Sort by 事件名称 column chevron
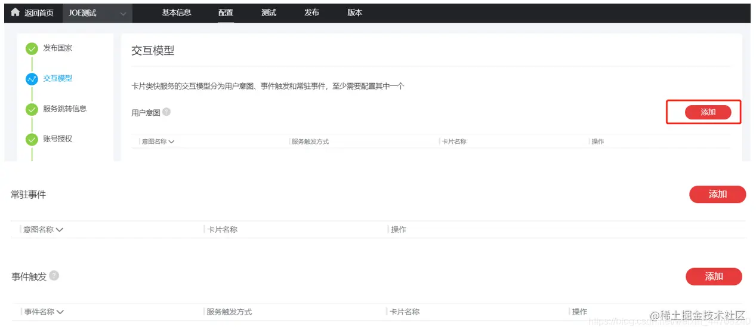756x332 pixels. pos(60,312)
